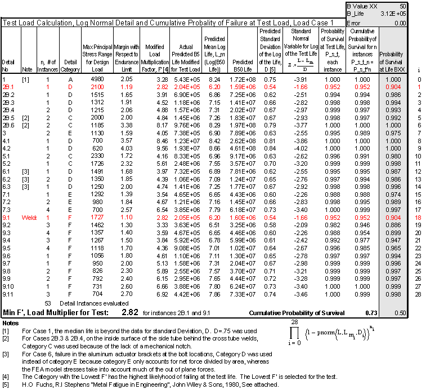Click detail number 6.1
Viewport: 426px width, 389px height.
click(6, 172)
